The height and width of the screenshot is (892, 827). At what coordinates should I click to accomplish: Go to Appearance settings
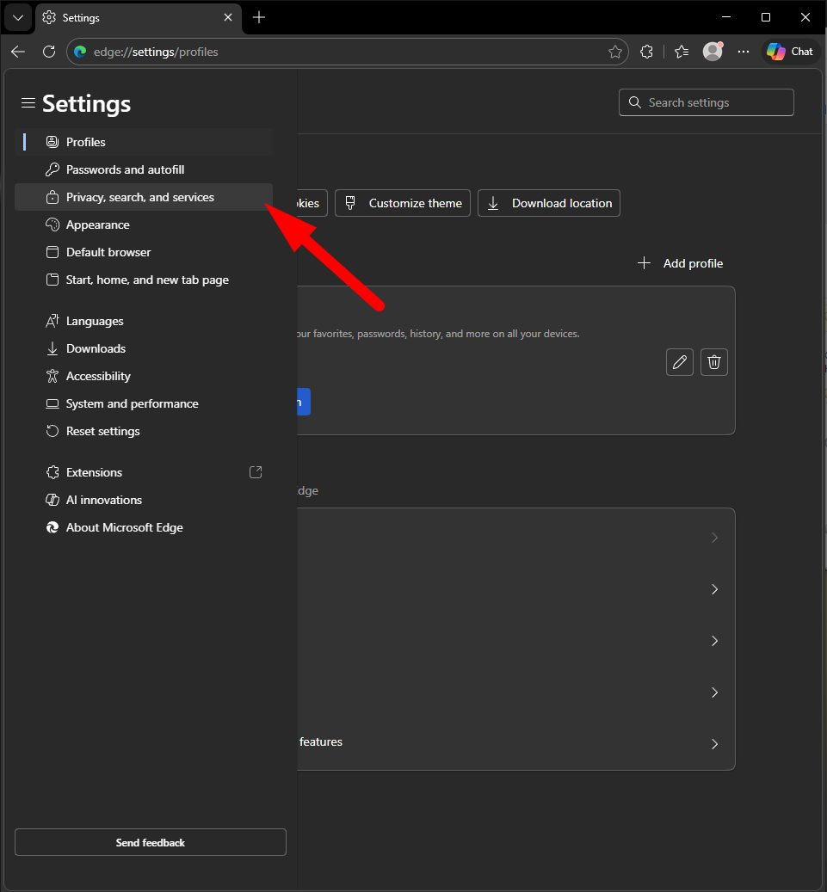pos(98,225)
